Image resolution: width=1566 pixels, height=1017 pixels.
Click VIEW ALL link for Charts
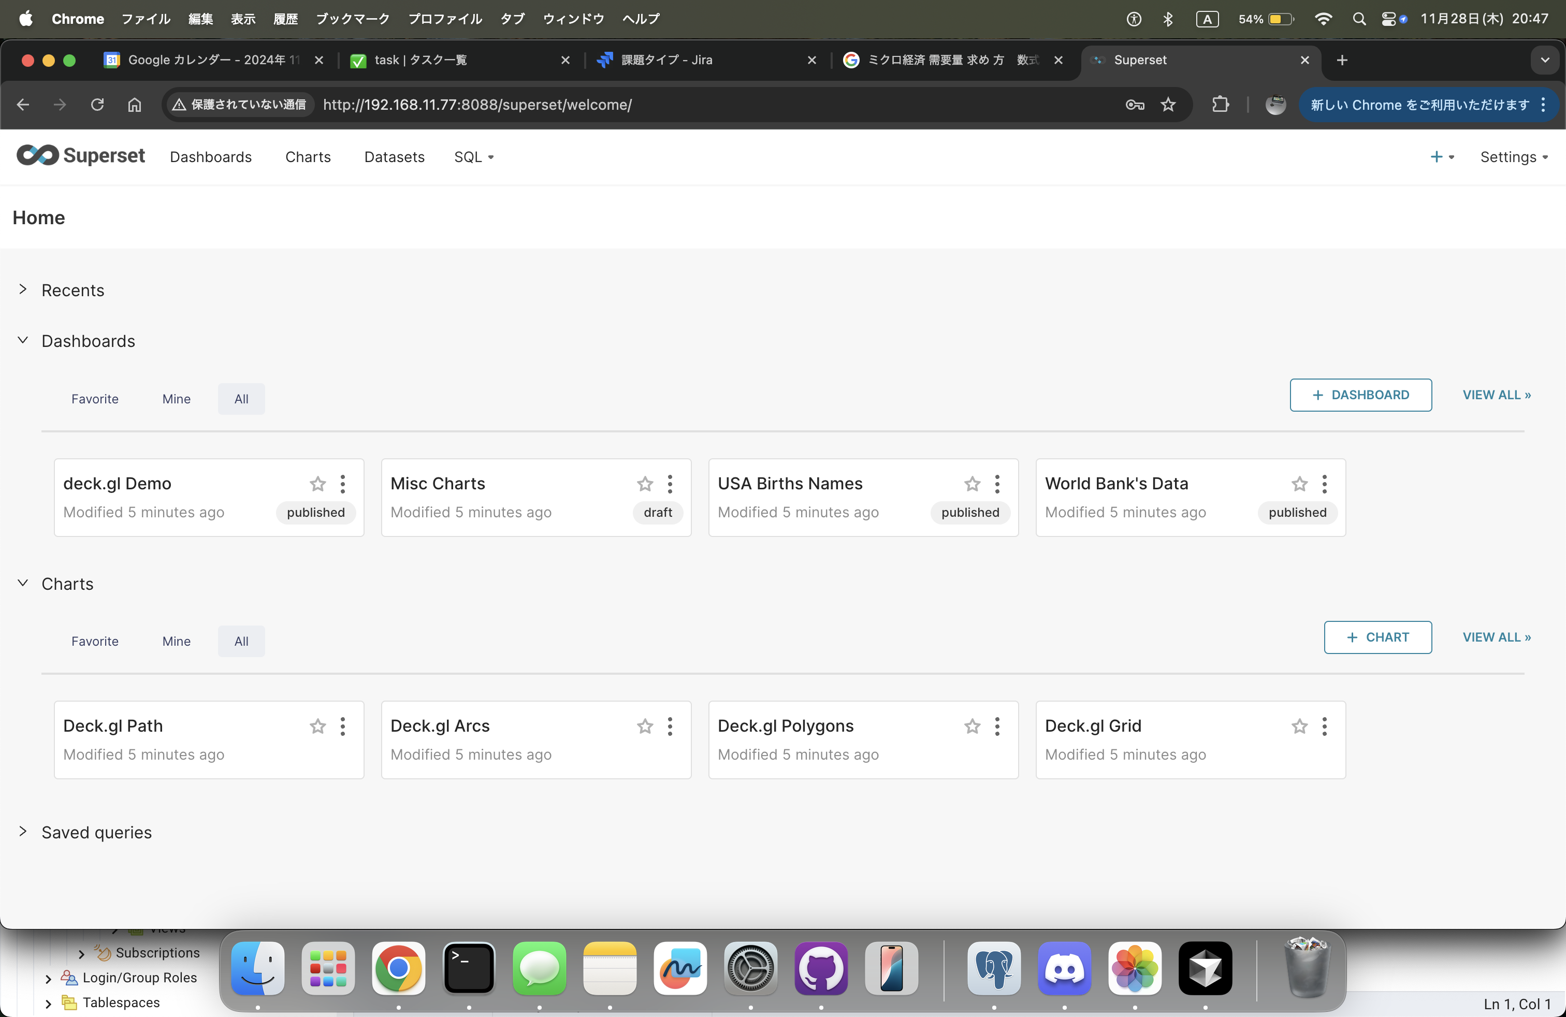pos(1496,637)
